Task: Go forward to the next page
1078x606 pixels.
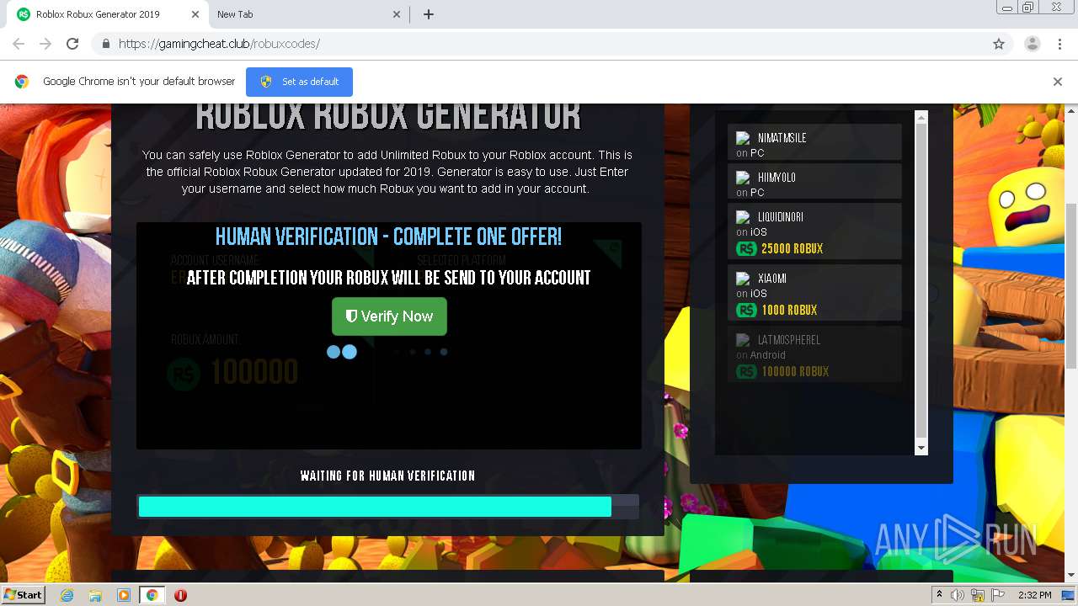Action: coord(45,44)
